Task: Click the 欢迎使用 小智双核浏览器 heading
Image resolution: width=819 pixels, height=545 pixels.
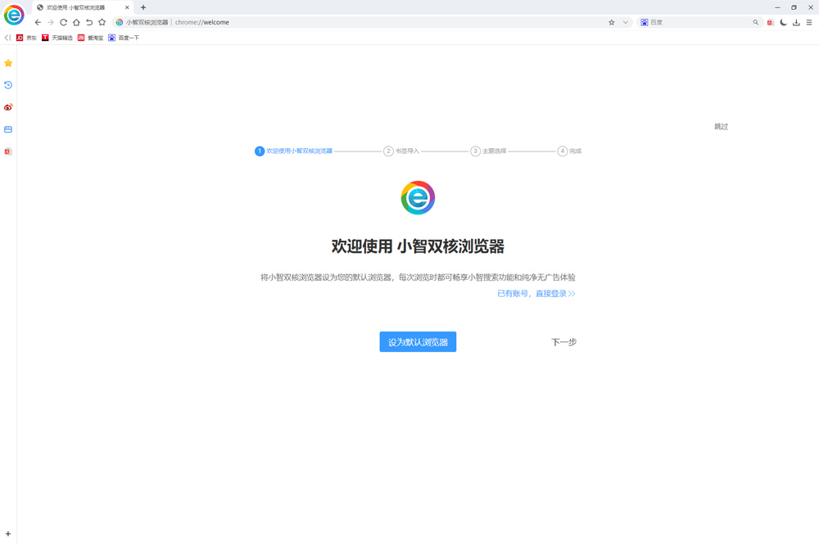Action: click(x=418, y=246)
